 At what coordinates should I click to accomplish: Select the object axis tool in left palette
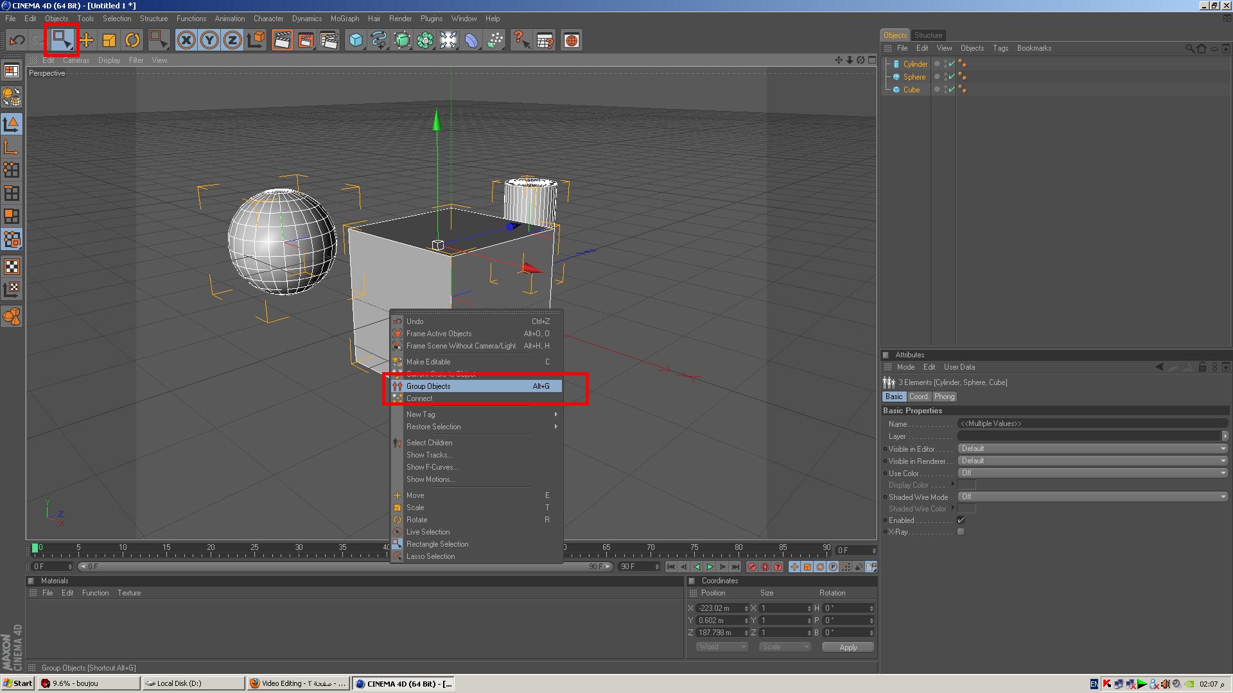pos(12,146)
